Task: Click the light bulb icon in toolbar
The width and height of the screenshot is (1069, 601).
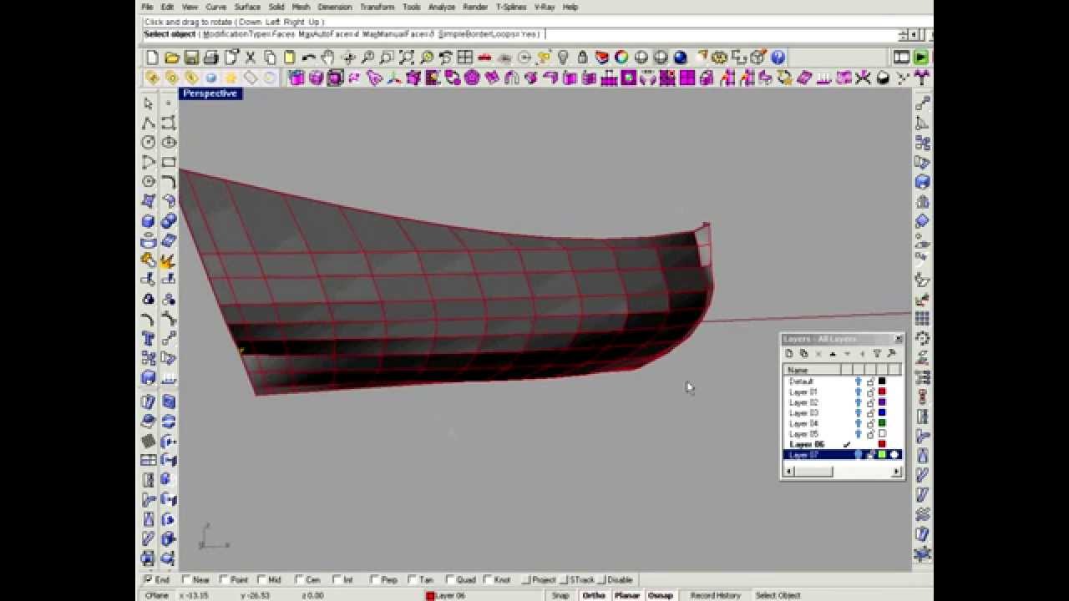Action: click(563, 58)
